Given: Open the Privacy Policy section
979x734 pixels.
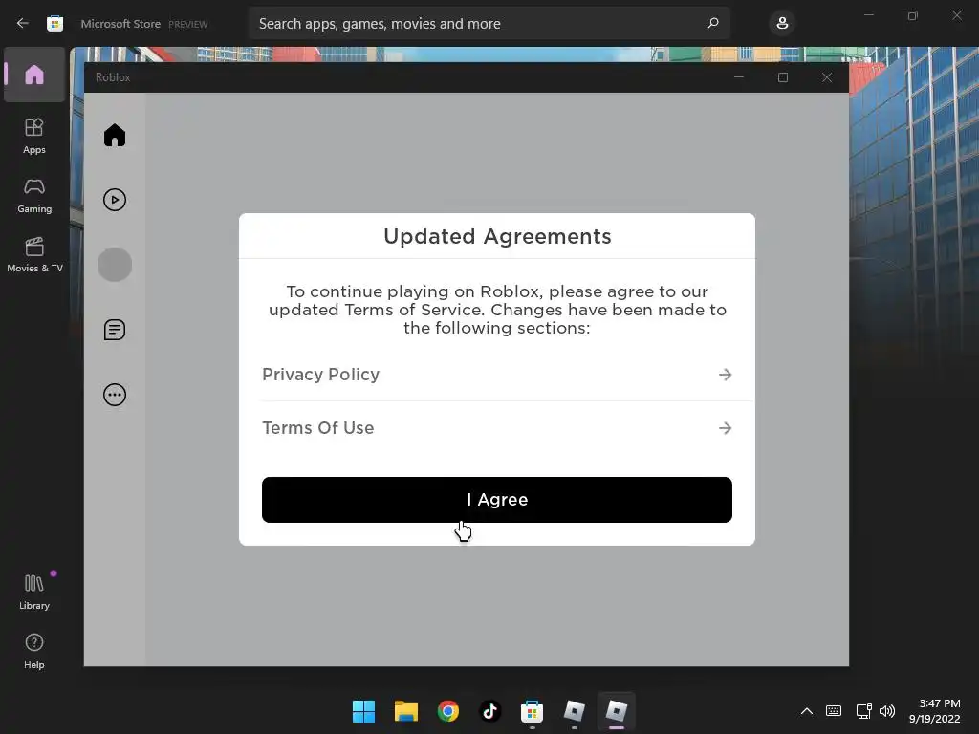Looking at the screenshot, I should [497, 375].
